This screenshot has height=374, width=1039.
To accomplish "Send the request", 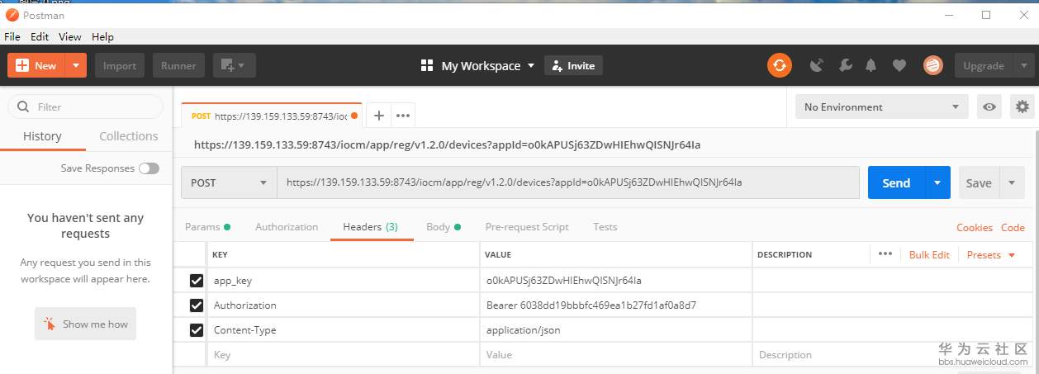I will tap(896, 182).
